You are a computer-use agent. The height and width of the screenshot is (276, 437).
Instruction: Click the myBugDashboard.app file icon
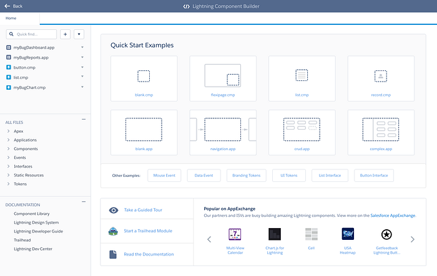tap(9, 47)
